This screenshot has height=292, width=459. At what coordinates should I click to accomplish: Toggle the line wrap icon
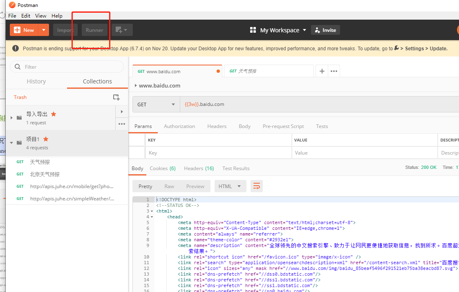click(256, 186)
